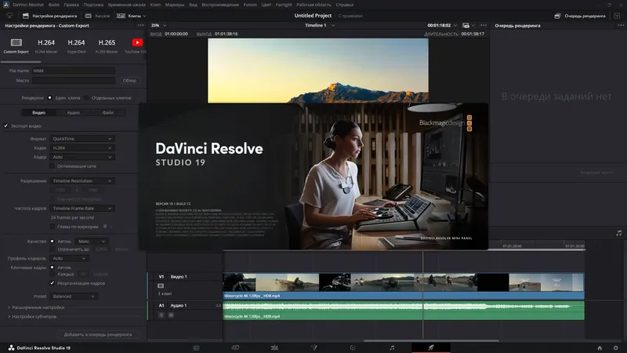Image resolution: width=627 pixels, height=353 pixels.
Task: Open the Format dropdown showing QuickTime
Action: tap(82, 139)
